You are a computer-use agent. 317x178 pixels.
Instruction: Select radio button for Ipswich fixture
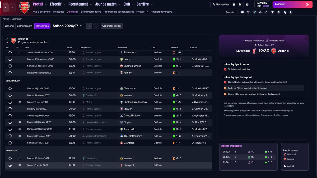[x=10, y=109]
